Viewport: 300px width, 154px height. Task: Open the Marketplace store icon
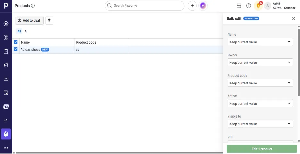[x=239, y=6]
